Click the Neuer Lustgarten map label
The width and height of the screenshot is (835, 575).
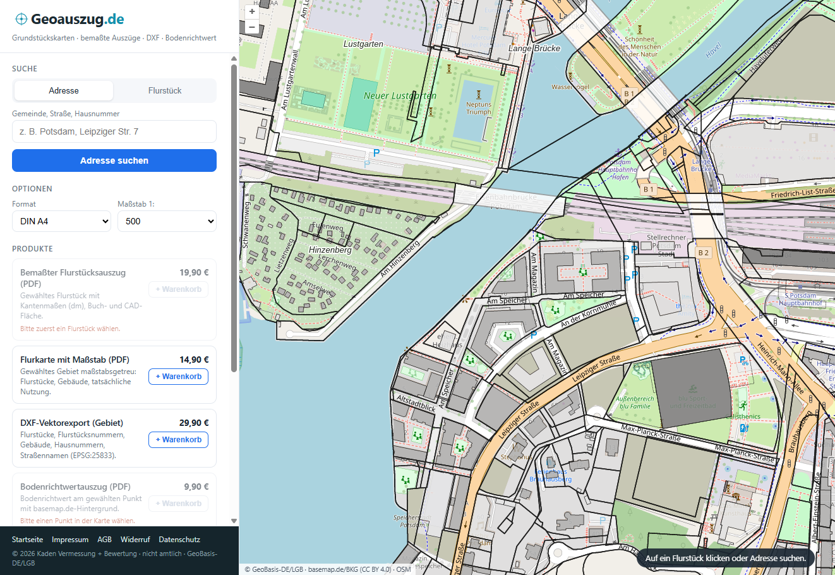[400, 95]
